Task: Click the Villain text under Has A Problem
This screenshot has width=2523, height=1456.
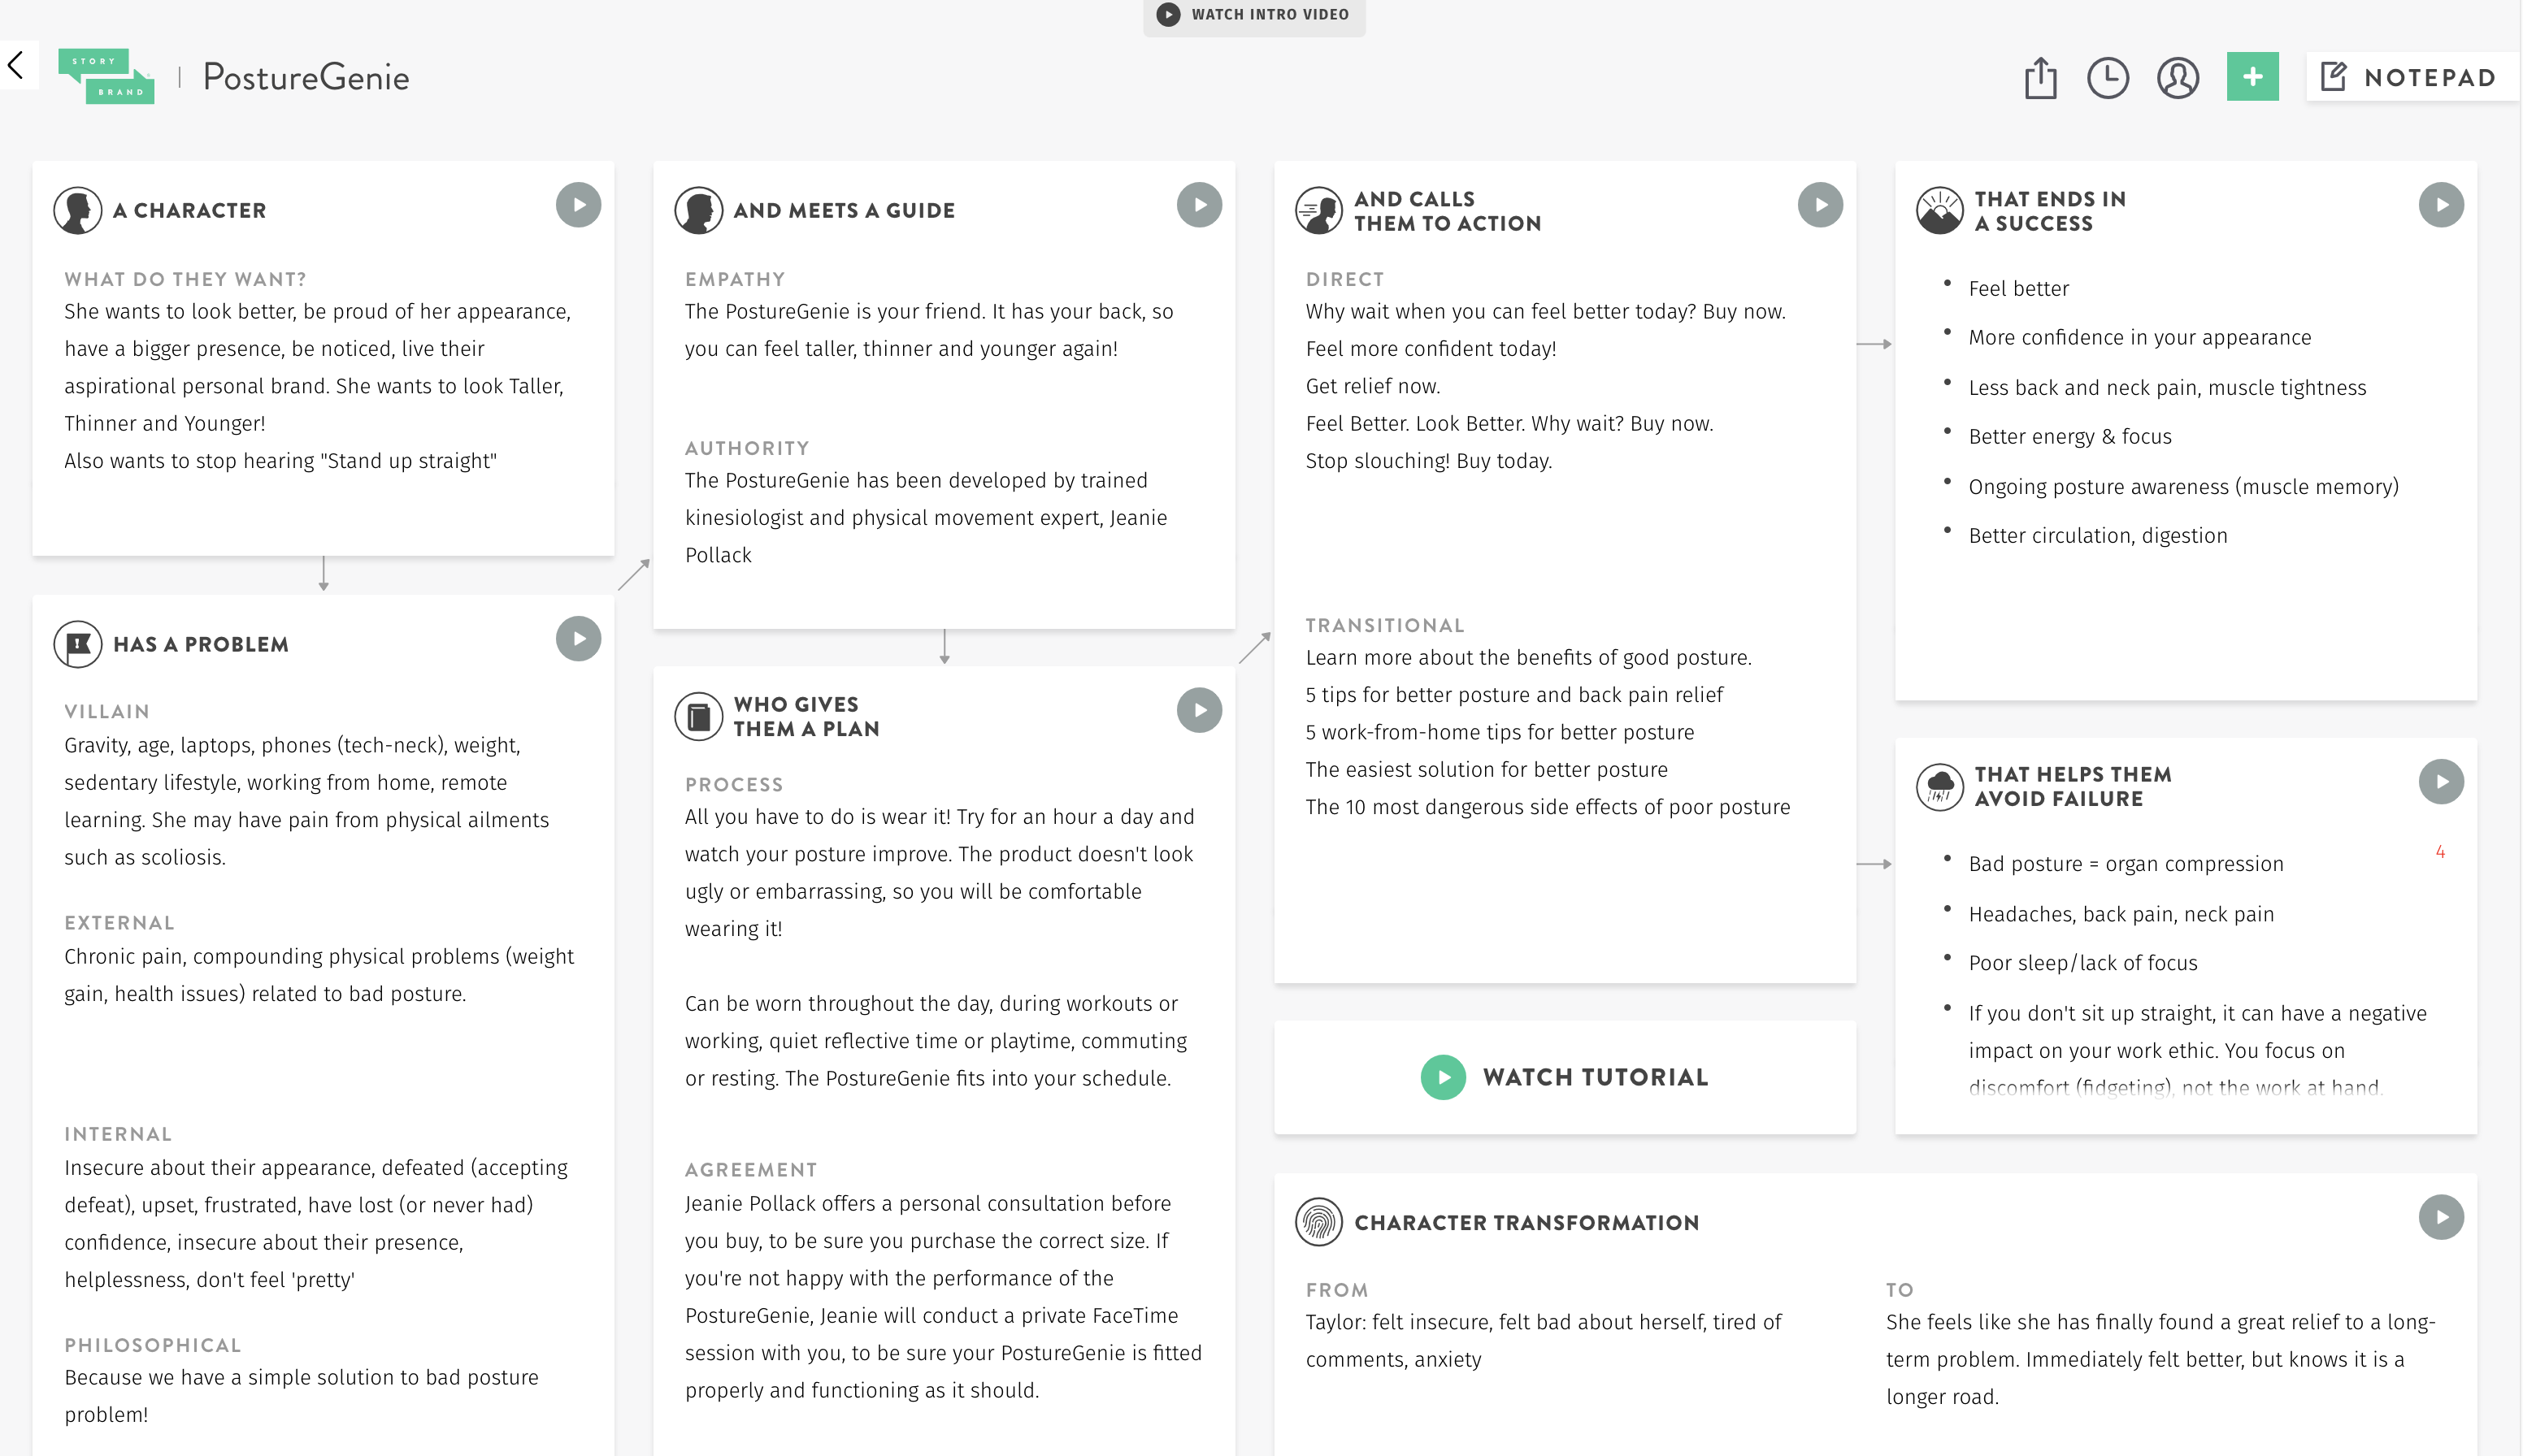Action: click(306, 801)
